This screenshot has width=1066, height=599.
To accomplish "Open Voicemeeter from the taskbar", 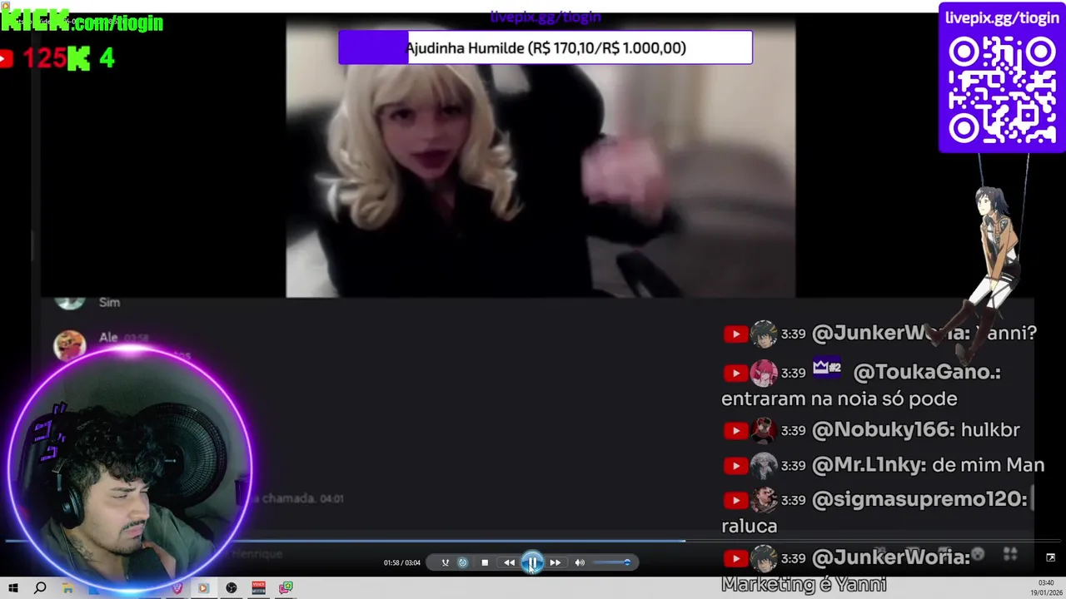I will (x=258, y=587).
